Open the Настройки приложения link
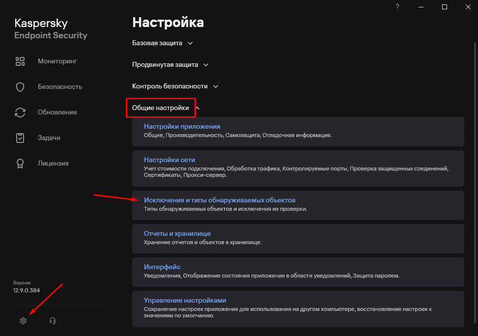The height and width of the screenshot is (336, 478). [x=182, y=127]
